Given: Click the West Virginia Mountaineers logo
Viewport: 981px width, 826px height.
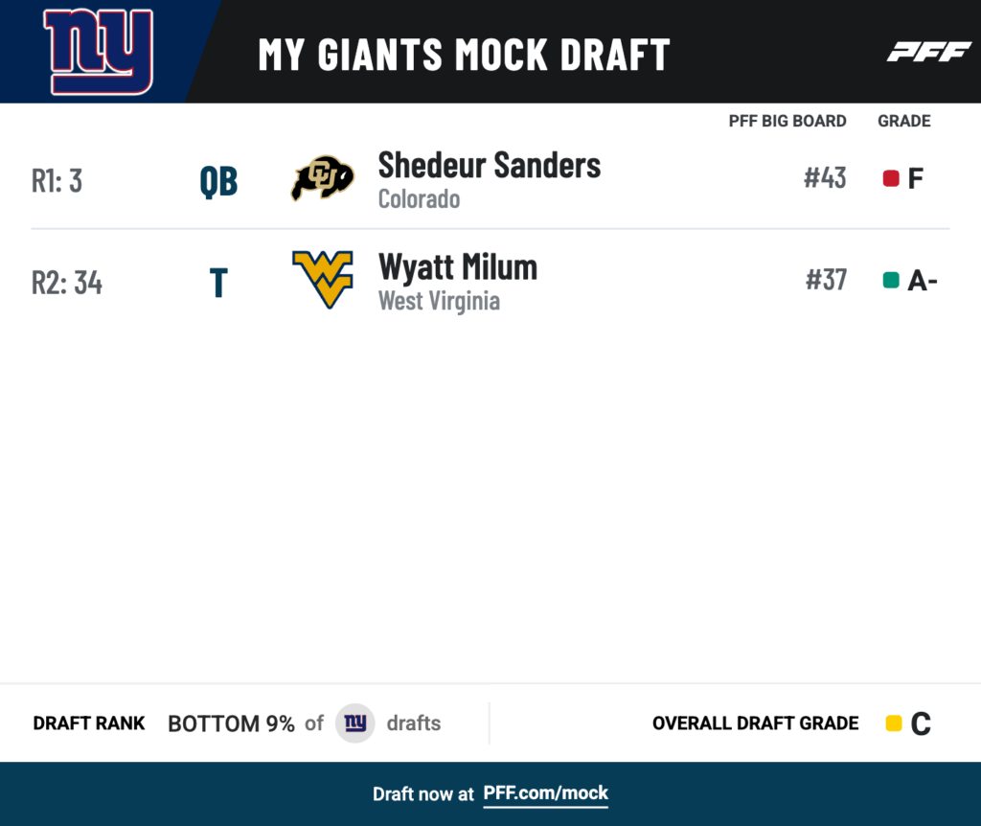Looking at the screenshot, I should tap(323, 279).
